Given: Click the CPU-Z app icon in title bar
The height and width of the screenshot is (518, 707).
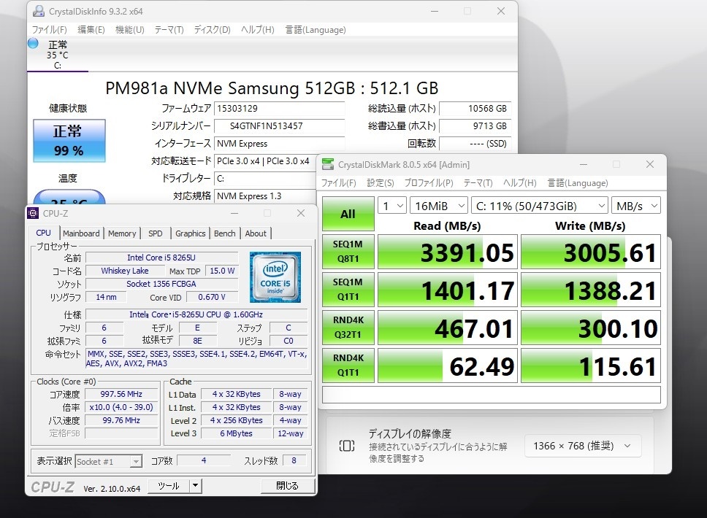Looking at the screenshot, I should 33,213.
